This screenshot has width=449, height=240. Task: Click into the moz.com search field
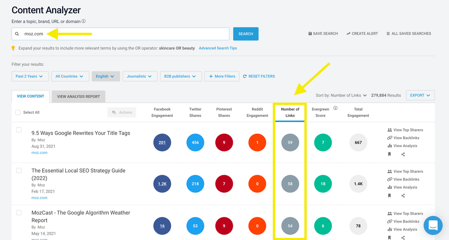123,34
